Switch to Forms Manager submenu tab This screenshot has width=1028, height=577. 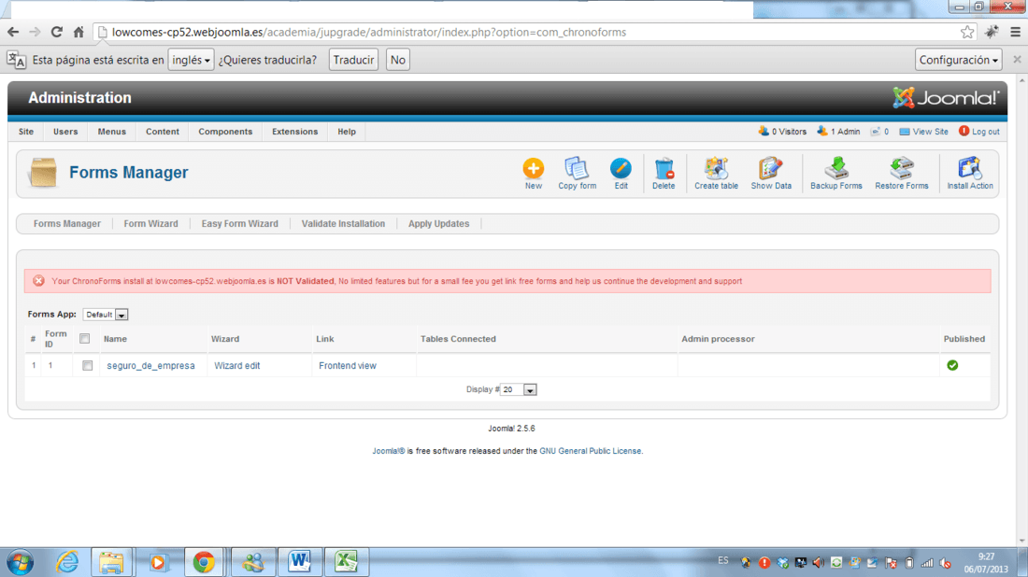[67, 224]
